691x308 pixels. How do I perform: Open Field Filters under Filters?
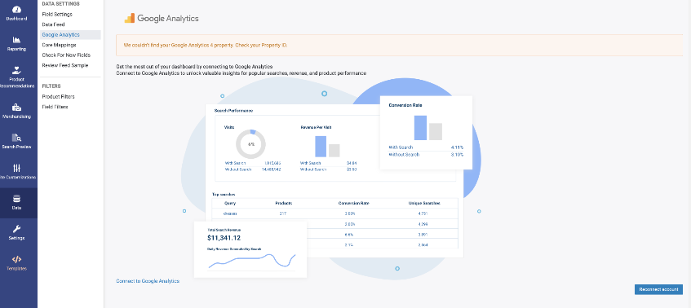click(x=55, y=107)
